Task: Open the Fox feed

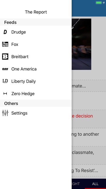Action: coord(36,44)
